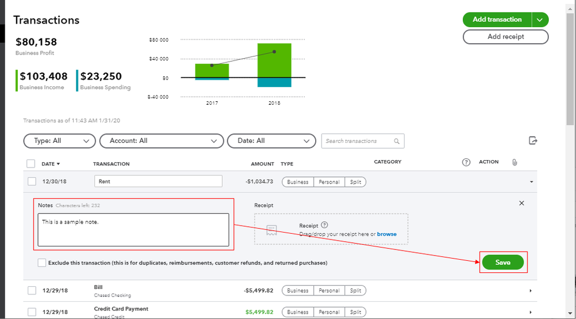Choose Split for the Bill transaction

tap(356, 290)
